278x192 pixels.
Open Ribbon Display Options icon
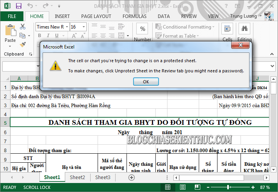coord(237,6)
